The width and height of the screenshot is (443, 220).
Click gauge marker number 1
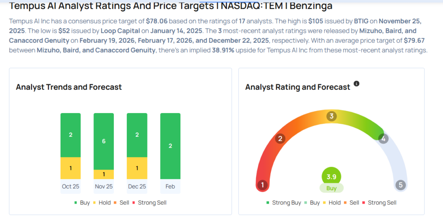click(262, 185)
